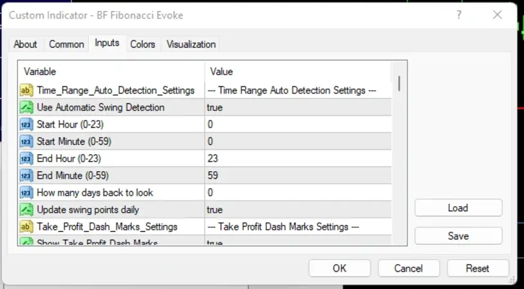Edit the Start Minute value 0

(211, 141)
